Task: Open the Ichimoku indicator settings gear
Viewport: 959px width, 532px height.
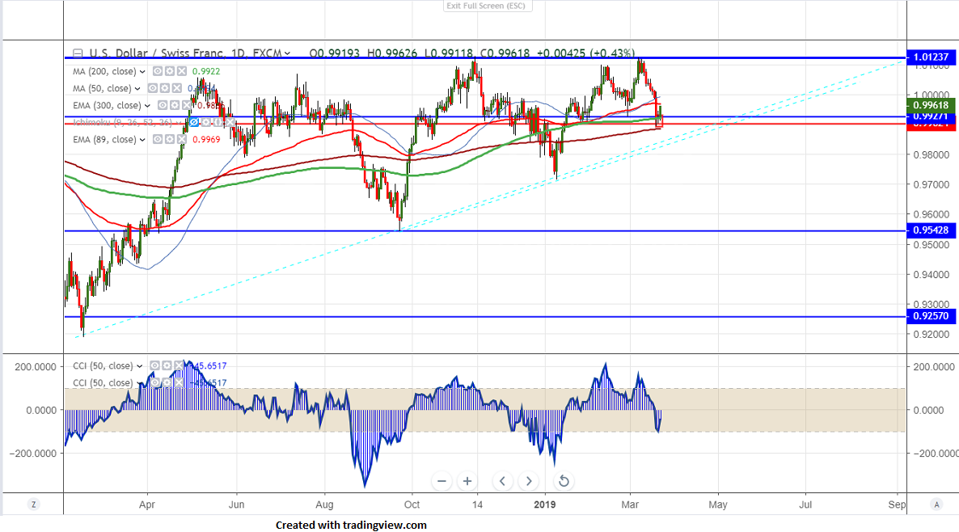Action: [x=206, y=122]
